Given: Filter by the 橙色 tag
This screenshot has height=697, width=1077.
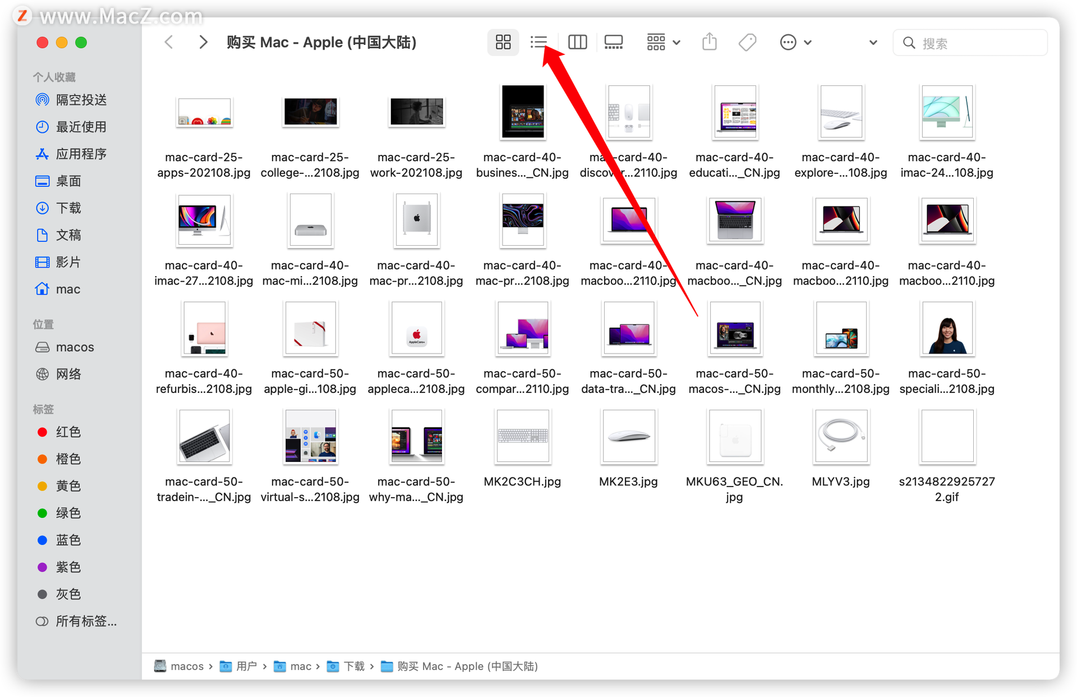Looking at the screenshot, I should (x=59, y=459).
